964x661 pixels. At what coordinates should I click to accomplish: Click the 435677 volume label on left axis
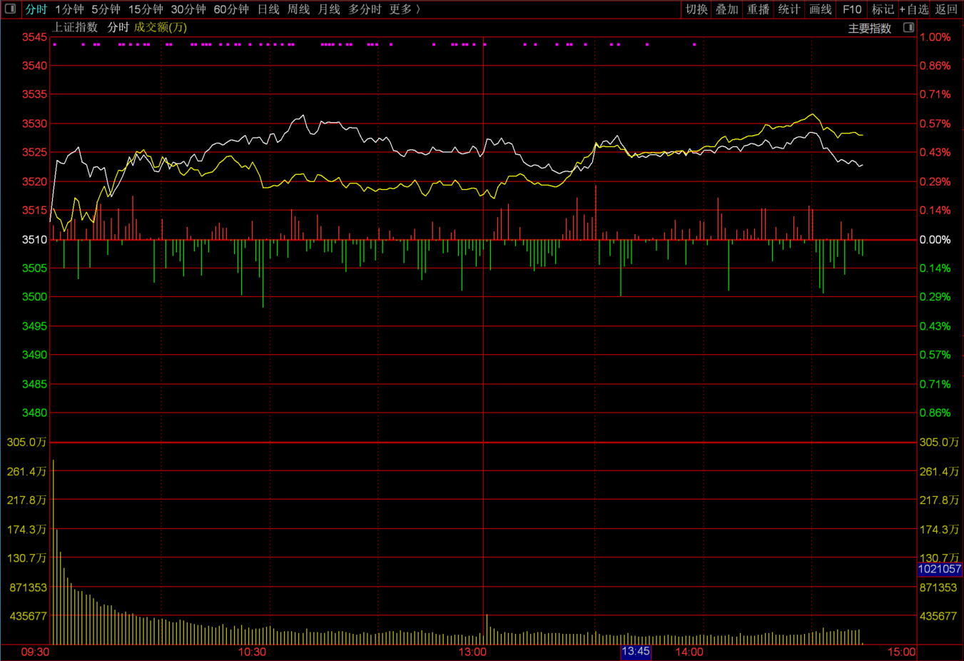pyautogui.click(x=29, y=616)
